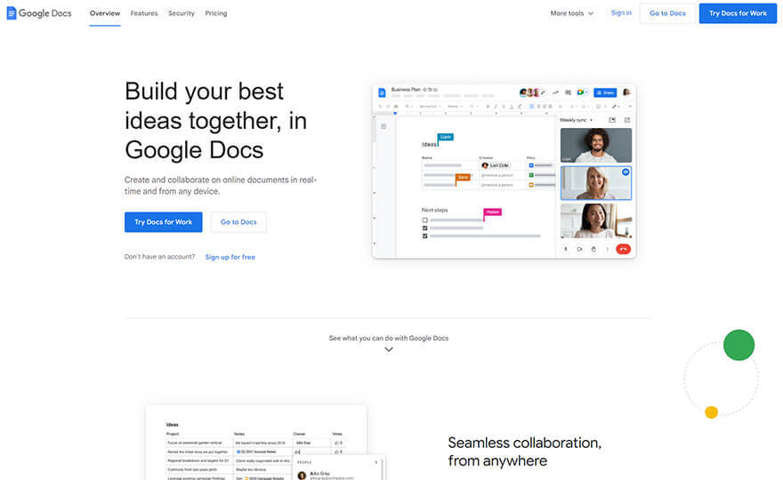Click the hero Try Docs for Work button
The width and height of the screenshot is (783, 480).
coord(163,222)
